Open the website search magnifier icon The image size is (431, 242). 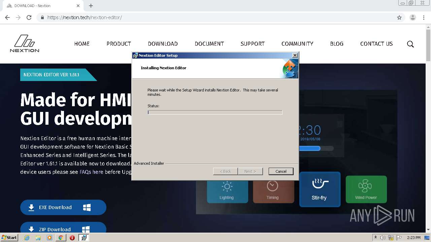pyautogui.click(x=410, y=44)
